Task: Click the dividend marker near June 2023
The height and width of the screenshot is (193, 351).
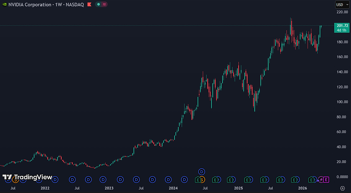Action: 136,180
